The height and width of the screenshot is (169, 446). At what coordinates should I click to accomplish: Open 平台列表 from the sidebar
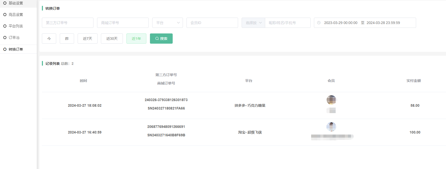click(16, 26)
